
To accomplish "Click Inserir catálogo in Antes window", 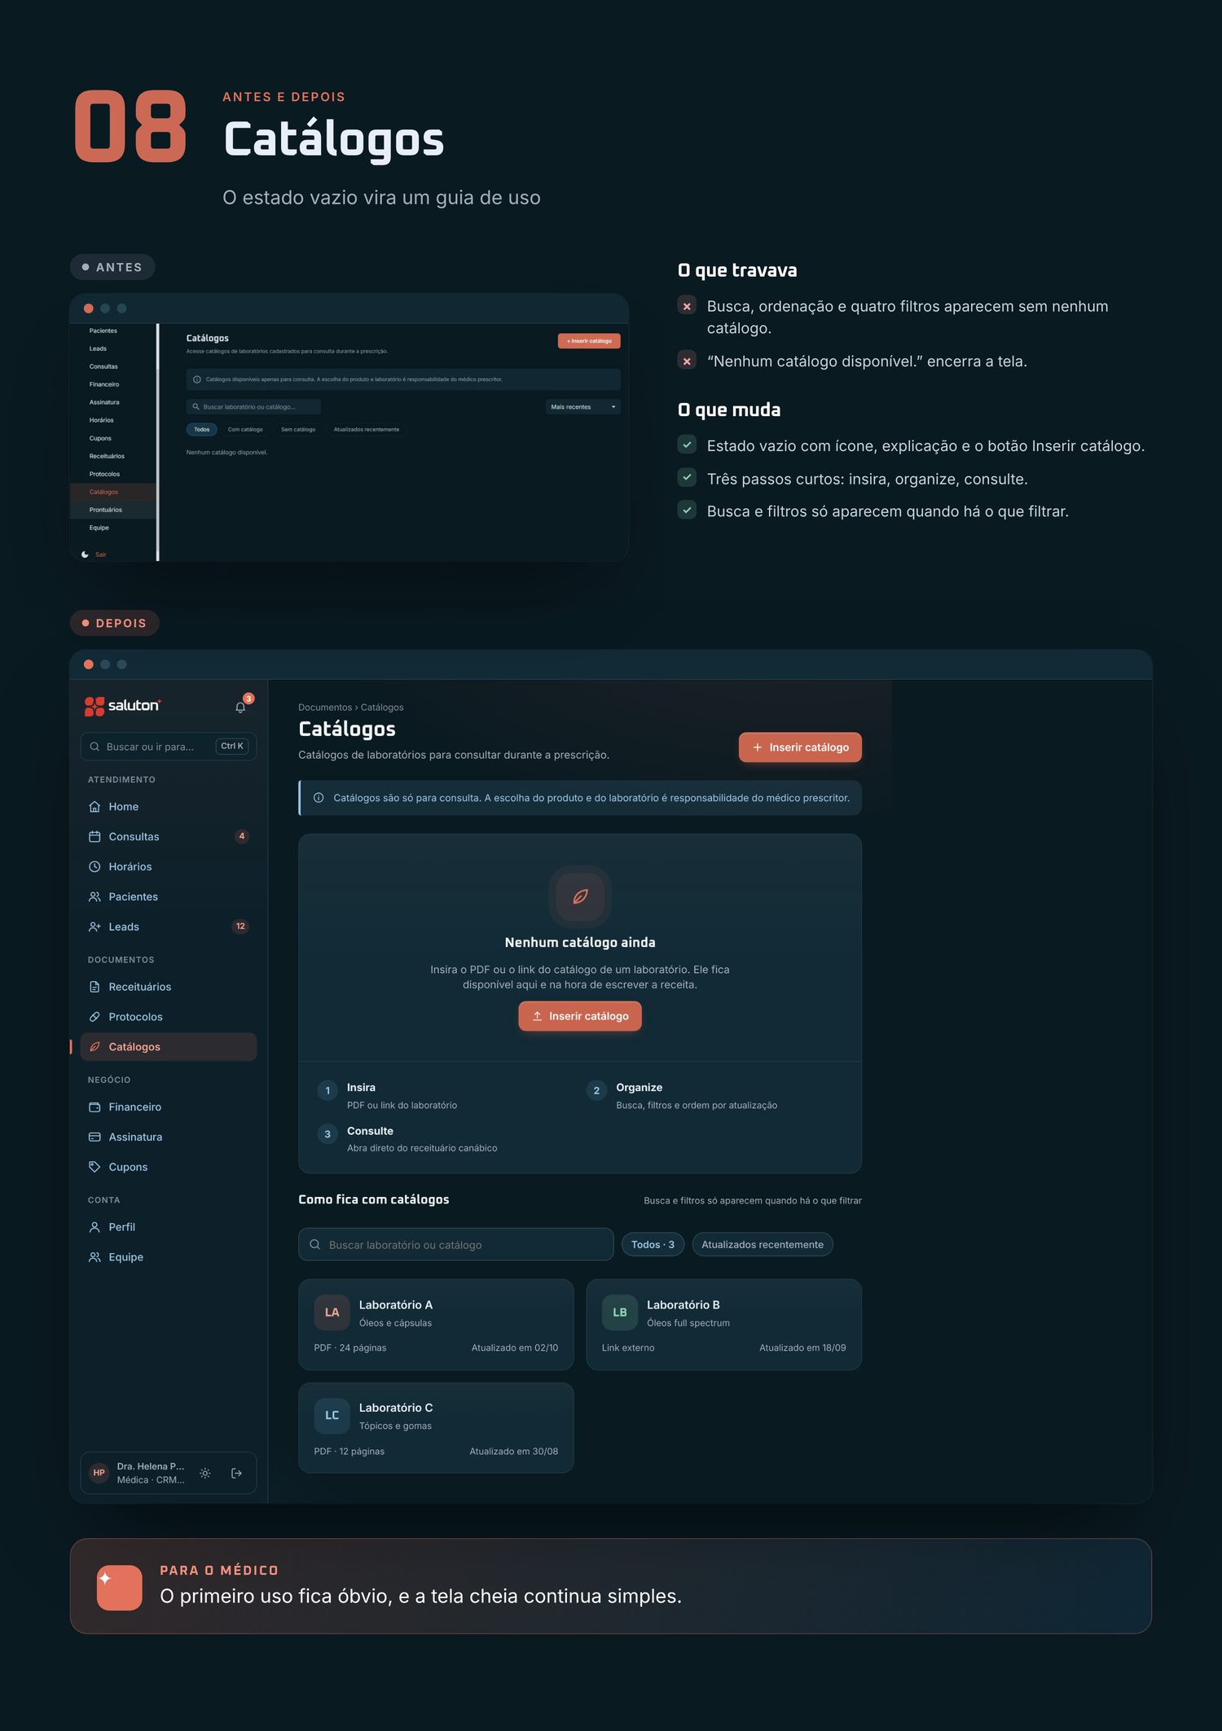I will click(x=589, y=341).
